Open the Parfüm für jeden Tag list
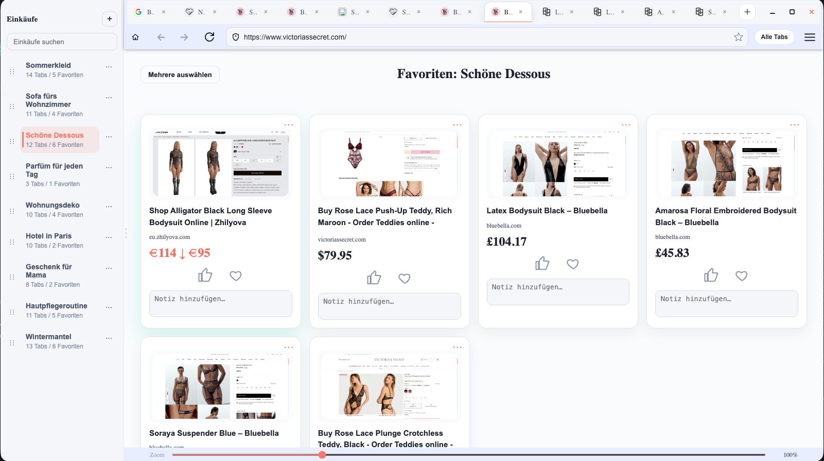 tap(60, 175)
